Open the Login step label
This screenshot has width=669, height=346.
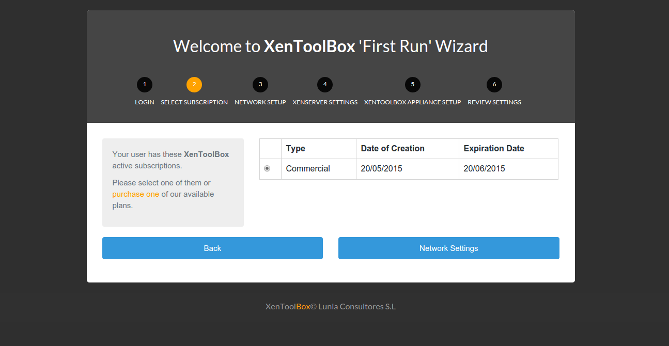coord(145,102)
